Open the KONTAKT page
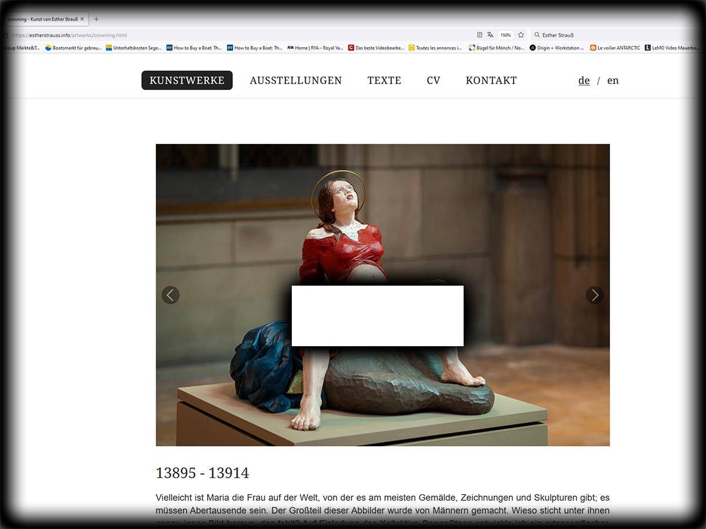706x529 pixels. point(491,81)
